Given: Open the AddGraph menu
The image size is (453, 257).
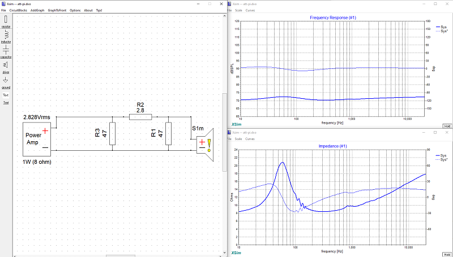Looking at the screenshot, I should point(37,10).
